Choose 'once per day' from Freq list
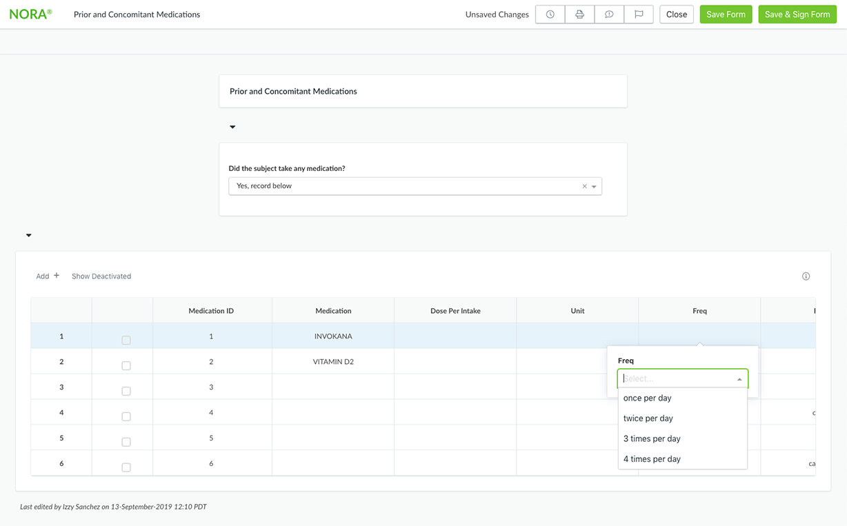The width and height of the screenshot is (847, 526). pos(647,398)
